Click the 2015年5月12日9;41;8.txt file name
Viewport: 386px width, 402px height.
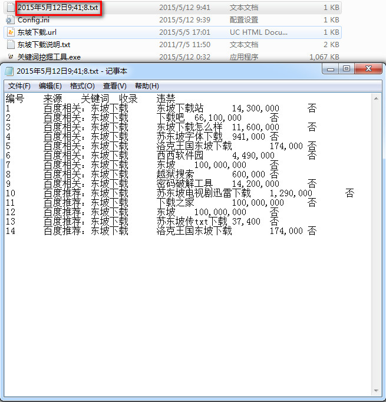coord(58,8)
